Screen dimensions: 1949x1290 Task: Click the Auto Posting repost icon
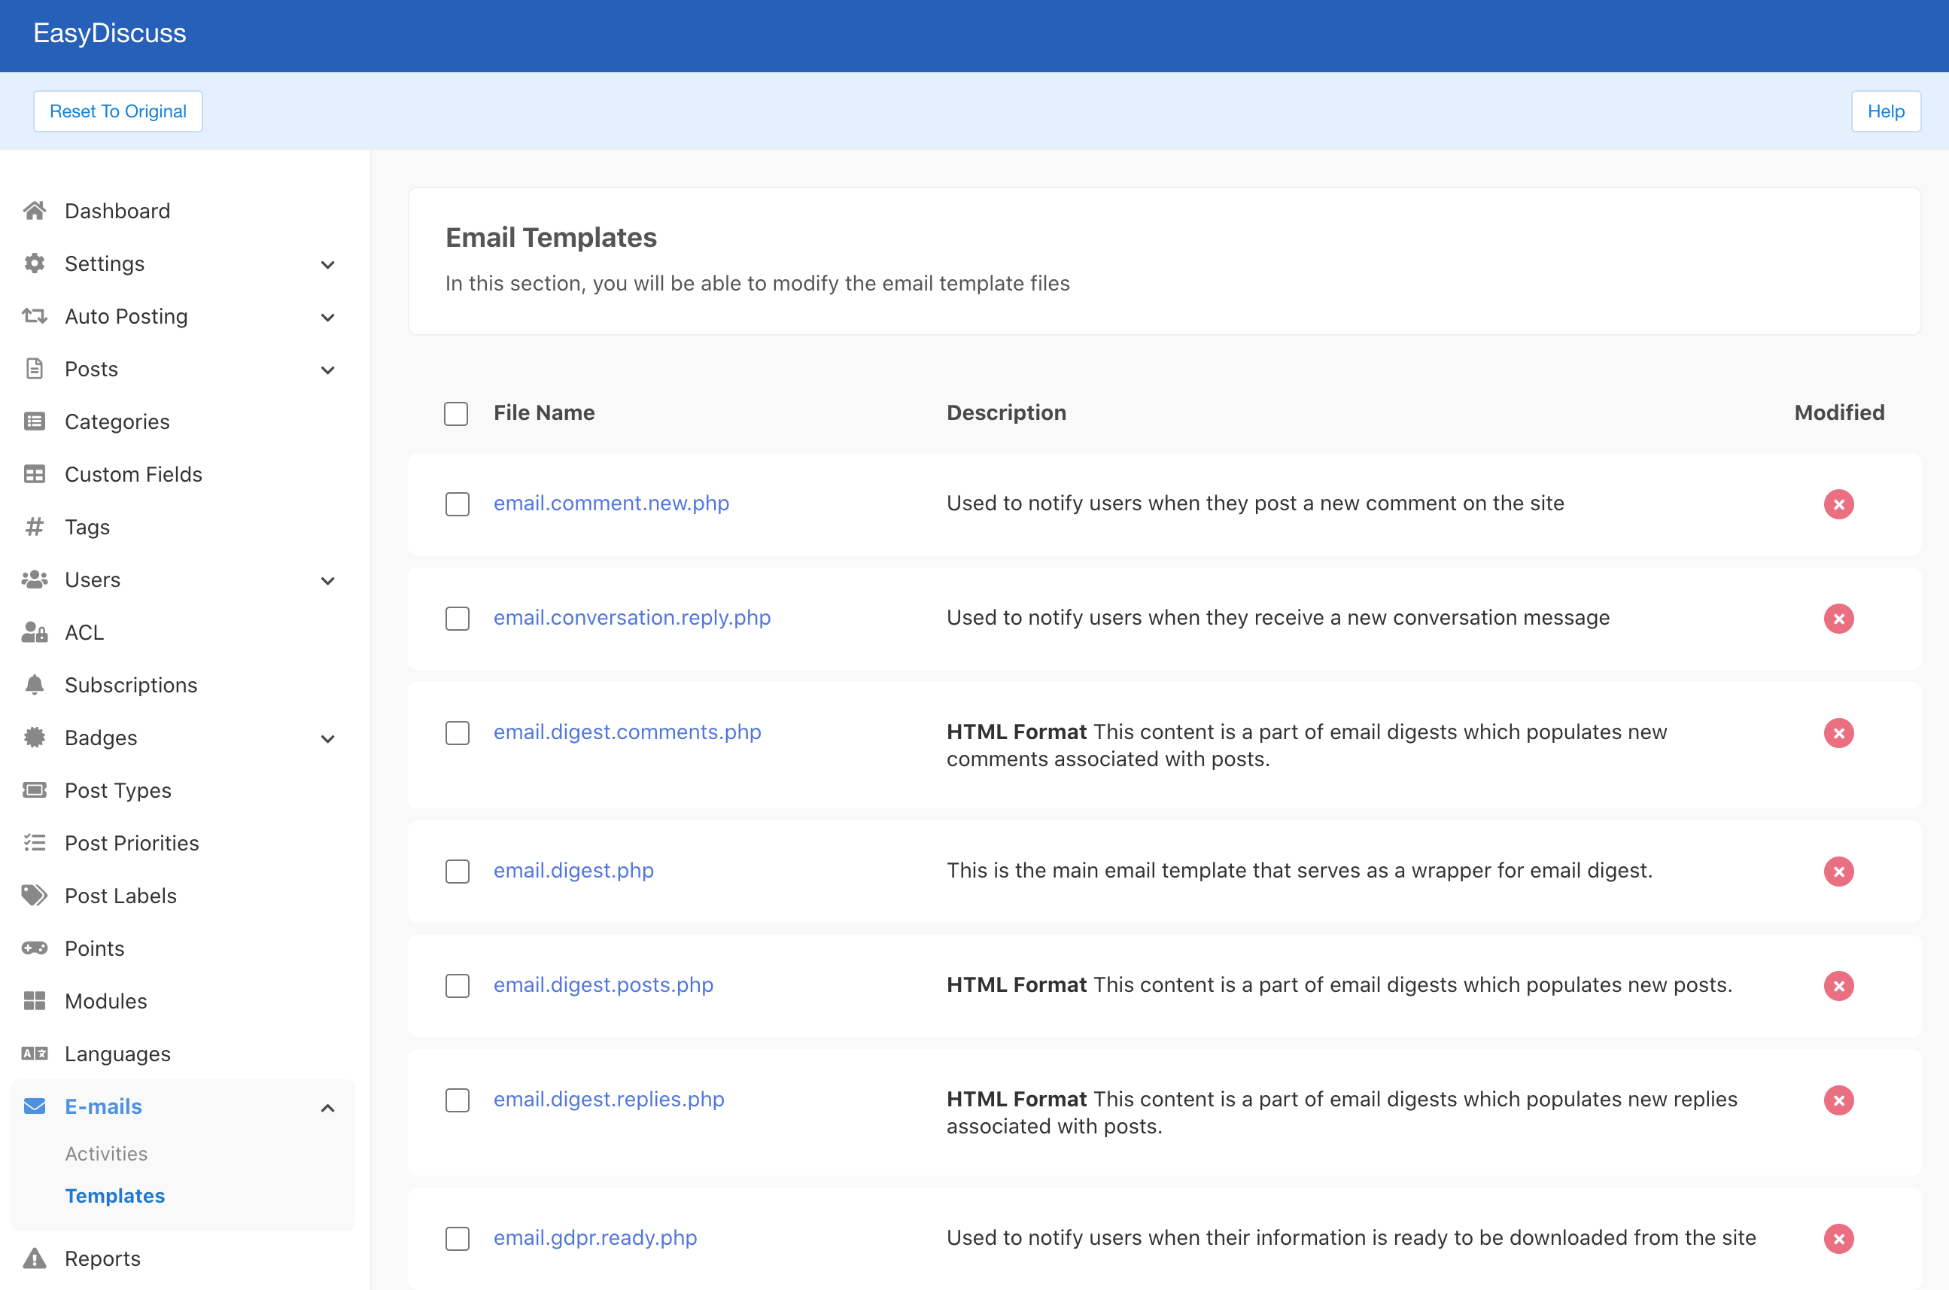[34, 316]
